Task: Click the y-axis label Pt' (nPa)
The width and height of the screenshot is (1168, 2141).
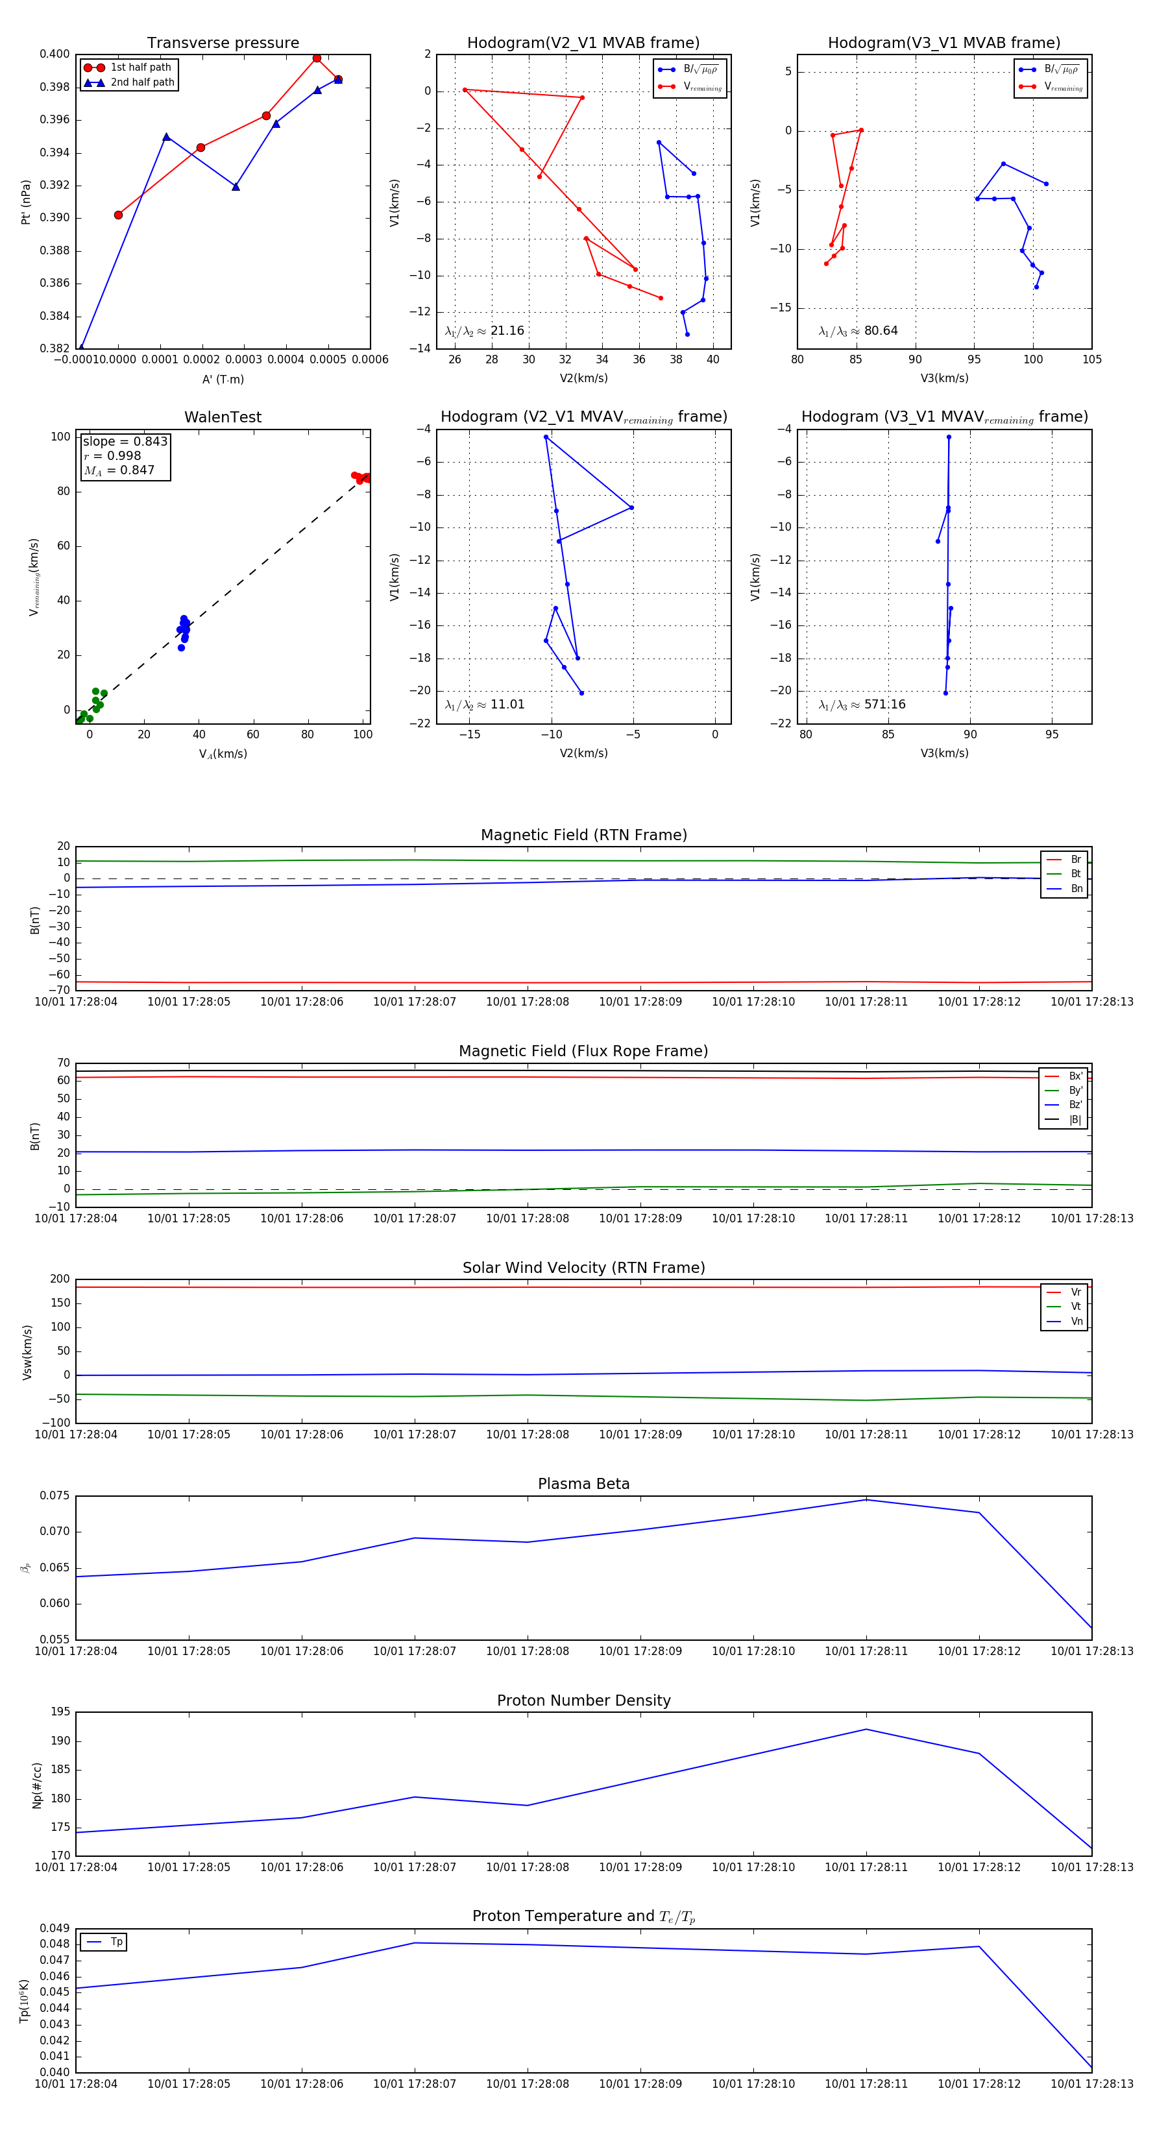Action: pos(26,202)
